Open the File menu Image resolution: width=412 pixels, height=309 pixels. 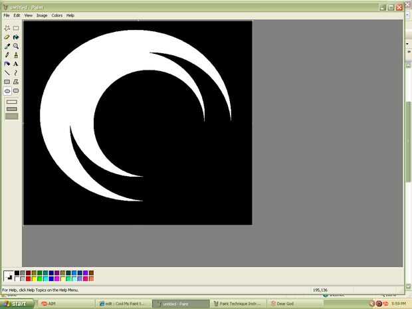[7, 15]
